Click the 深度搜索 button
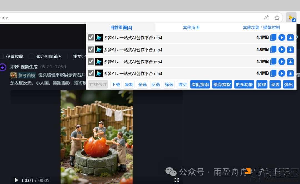The width and height of the screenshot is (300, 184). coord(200,85)
